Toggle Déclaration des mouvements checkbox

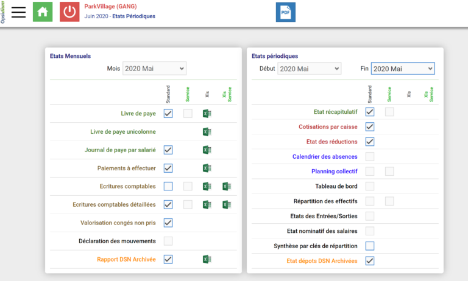click(x=168, y=241)
